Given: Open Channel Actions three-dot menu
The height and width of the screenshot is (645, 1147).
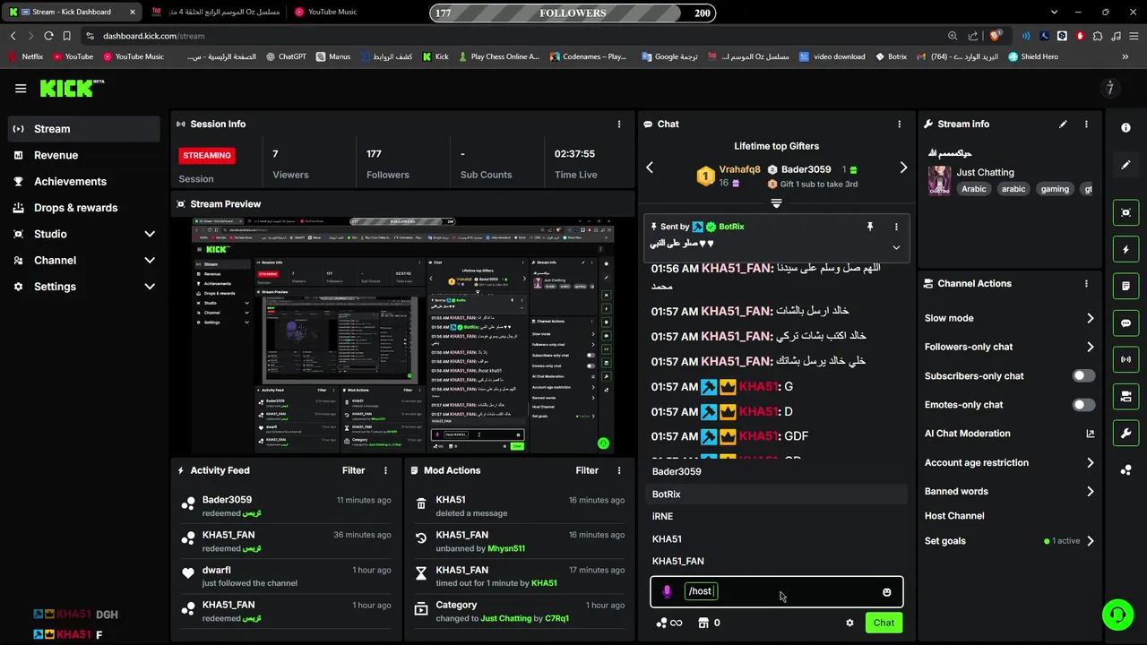Looking at the screenshot, I should point(1086,283).
